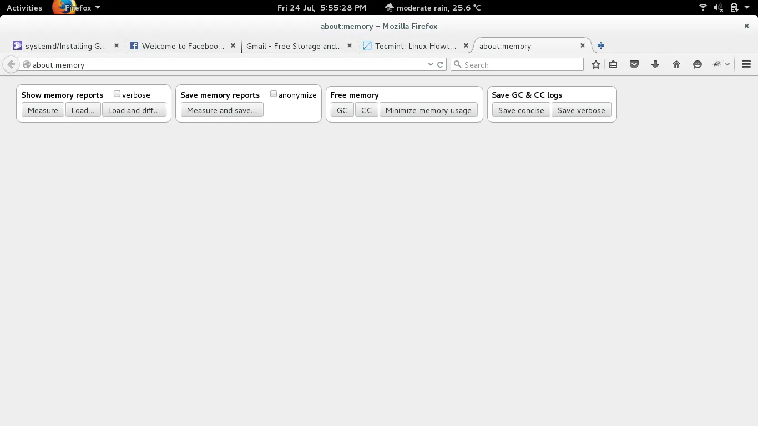Click the Measure button
Image resolution: width=758 pixels, height=426 pixels.
pyautogui.click(x=42, y=110)
